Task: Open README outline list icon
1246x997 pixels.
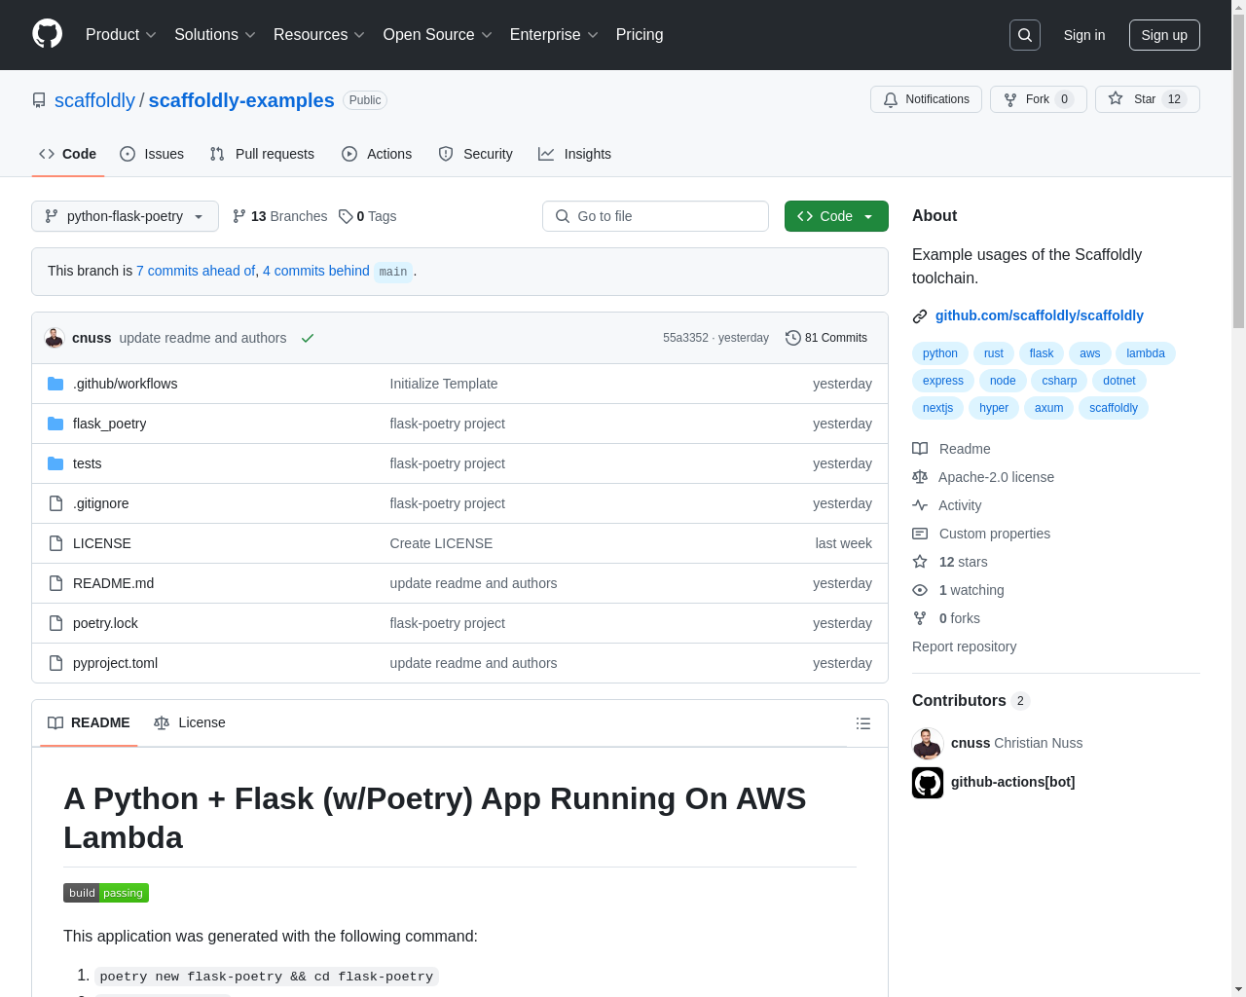Action: click(x=863, y=723)
